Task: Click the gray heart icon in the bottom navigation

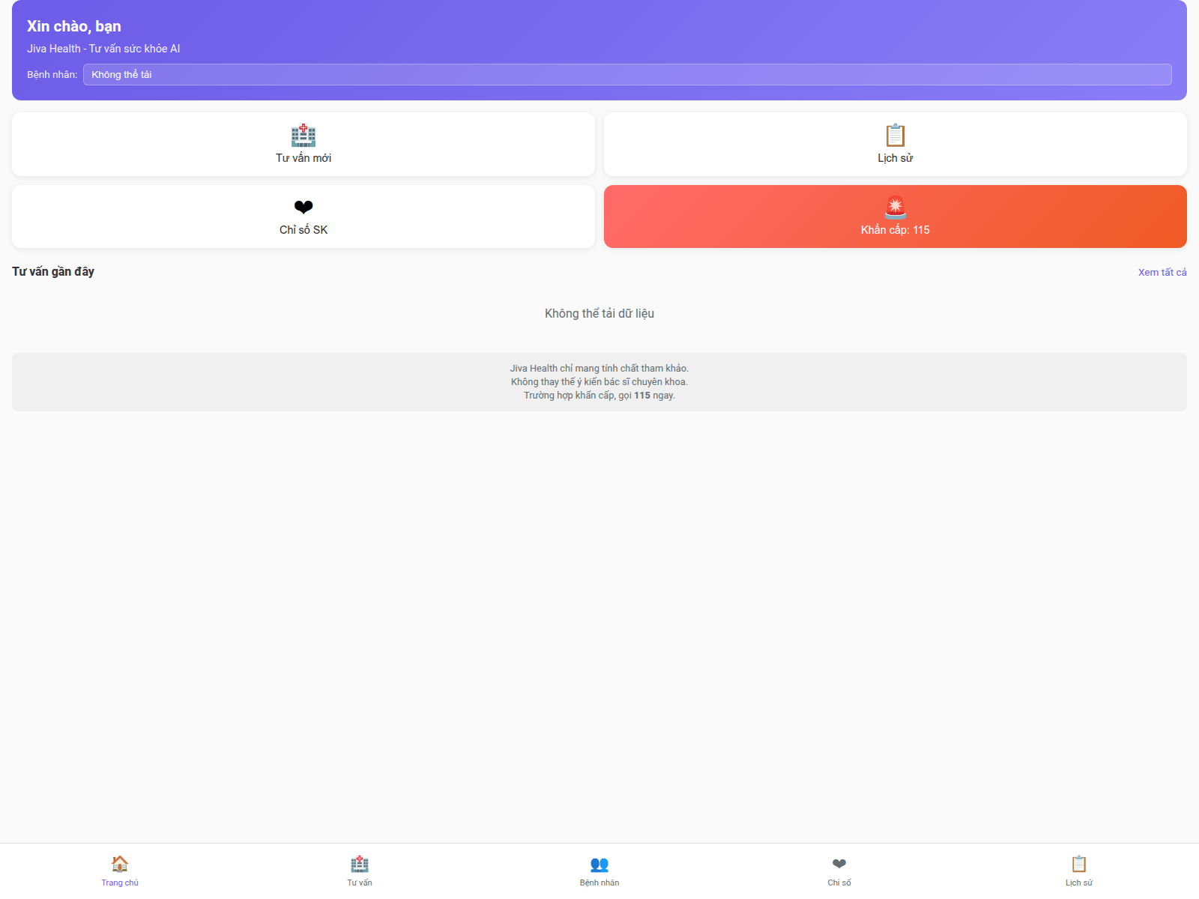Action: point(839,864)
